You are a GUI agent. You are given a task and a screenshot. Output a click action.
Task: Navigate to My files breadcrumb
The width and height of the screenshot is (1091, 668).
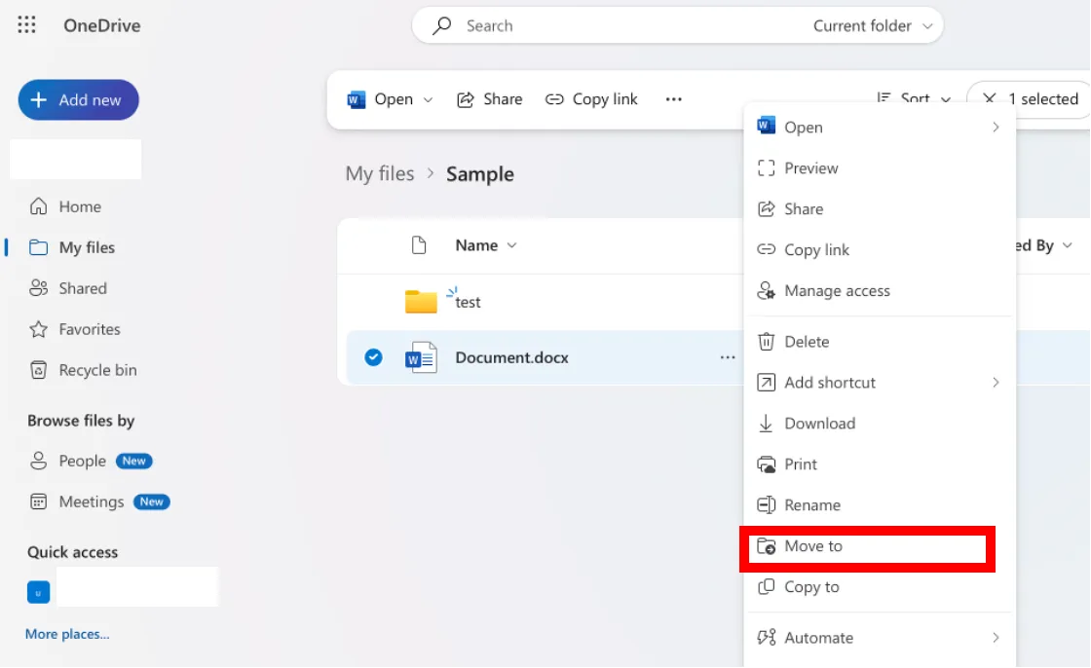click(379, 174)
